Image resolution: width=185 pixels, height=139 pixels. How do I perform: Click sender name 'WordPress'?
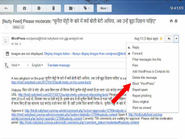[x=18, y=39]
